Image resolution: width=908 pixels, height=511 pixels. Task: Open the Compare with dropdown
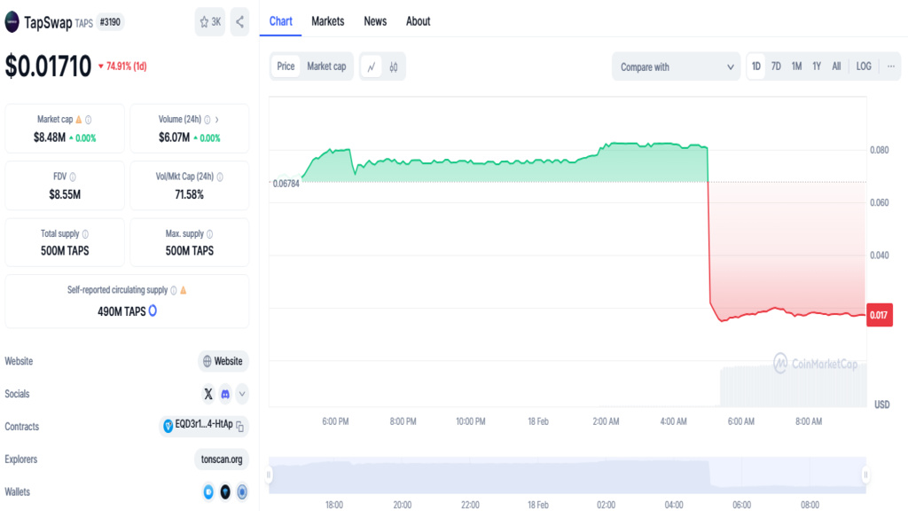point(676,67)
